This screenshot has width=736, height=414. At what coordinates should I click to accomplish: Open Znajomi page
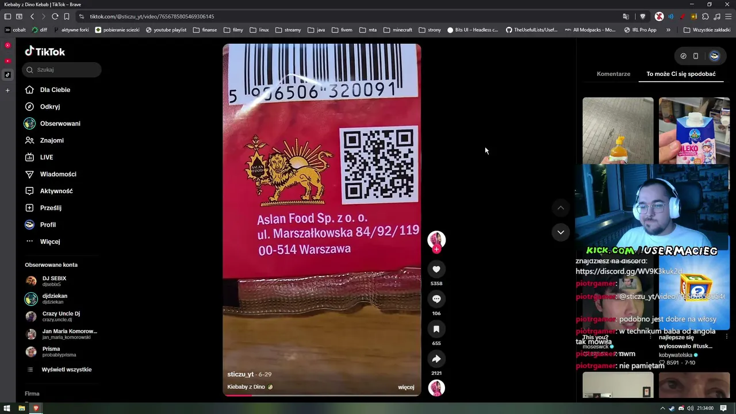52,140
